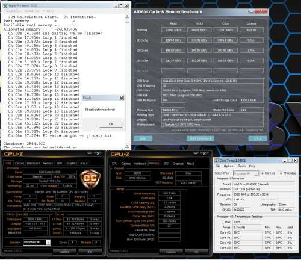Click the VID value in Core Temp
This screenshot has height=260, width=301.
(241, 200)
